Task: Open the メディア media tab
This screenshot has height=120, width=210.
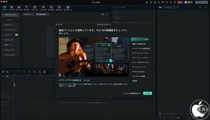Action: (5, 8)
